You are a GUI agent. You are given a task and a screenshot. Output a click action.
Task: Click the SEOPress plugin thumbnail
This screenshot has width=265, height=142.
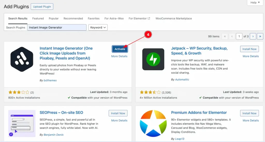[x=22, y=123]
